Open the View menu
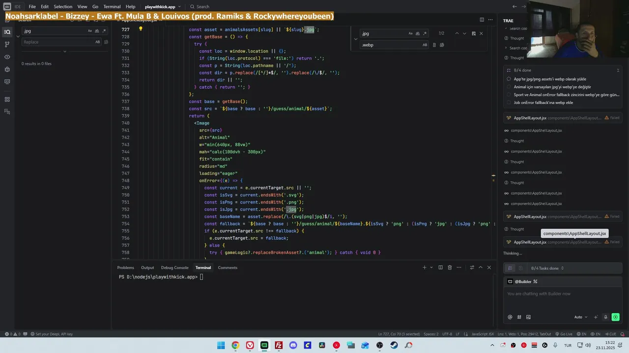Image resolution: width=629 pixels, height=353 pixels. 82,6
